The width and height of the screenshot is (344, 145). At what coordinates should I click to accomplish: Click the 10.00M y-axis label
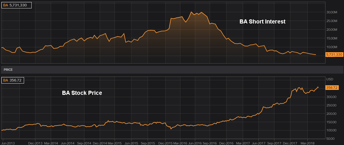click(x=332, y=47)
